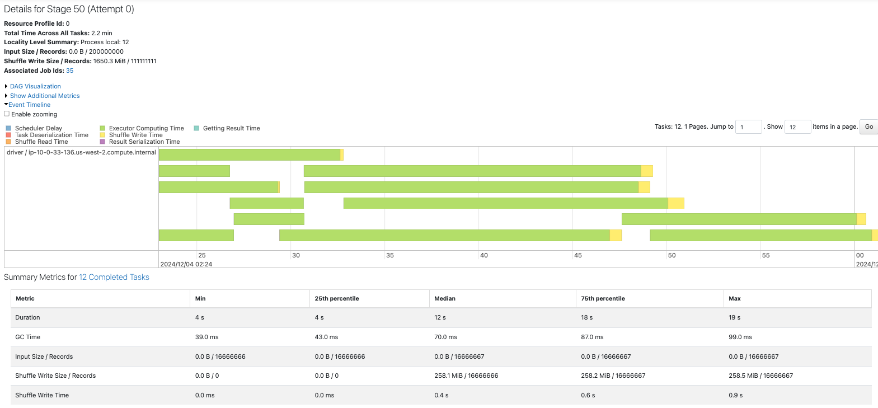Tick the Enable zooming checkbox

pos(7,114)
